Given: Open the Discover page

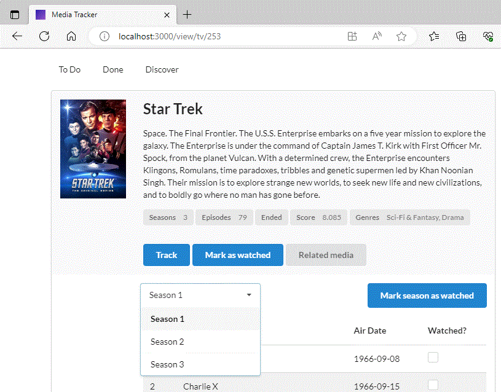Looking at the screenshot, I should pos(162,69).
